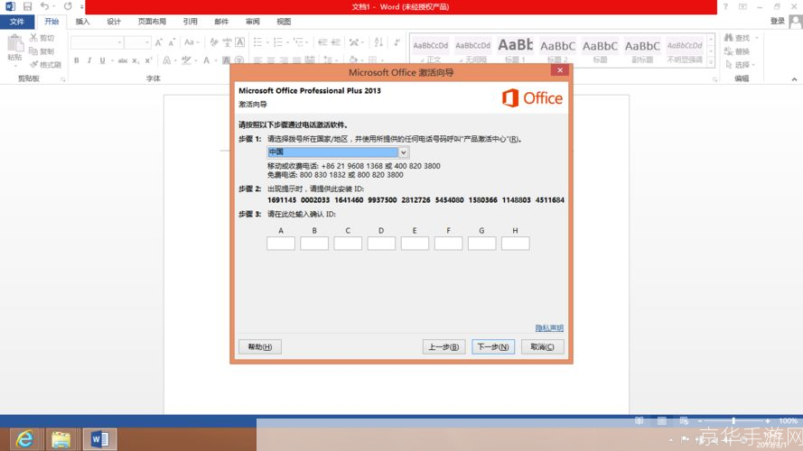803x451 pixels.
Task: Open Internet Explorer from the taskbar
Action: click(24, 438)
